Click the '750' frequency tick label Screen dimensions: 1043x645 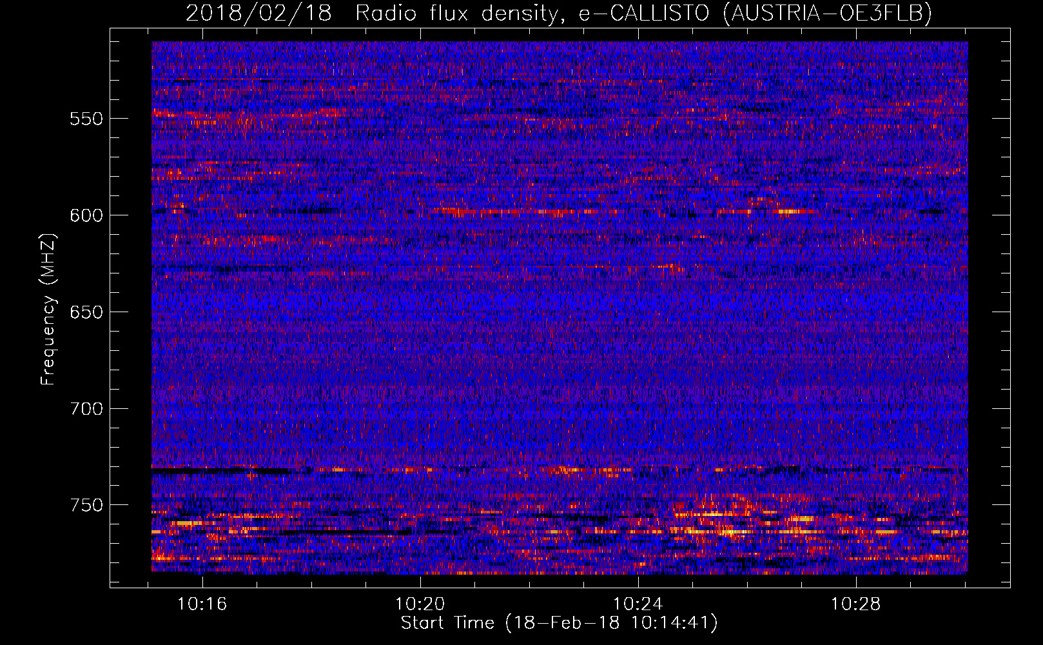click(x=86, y=505)
